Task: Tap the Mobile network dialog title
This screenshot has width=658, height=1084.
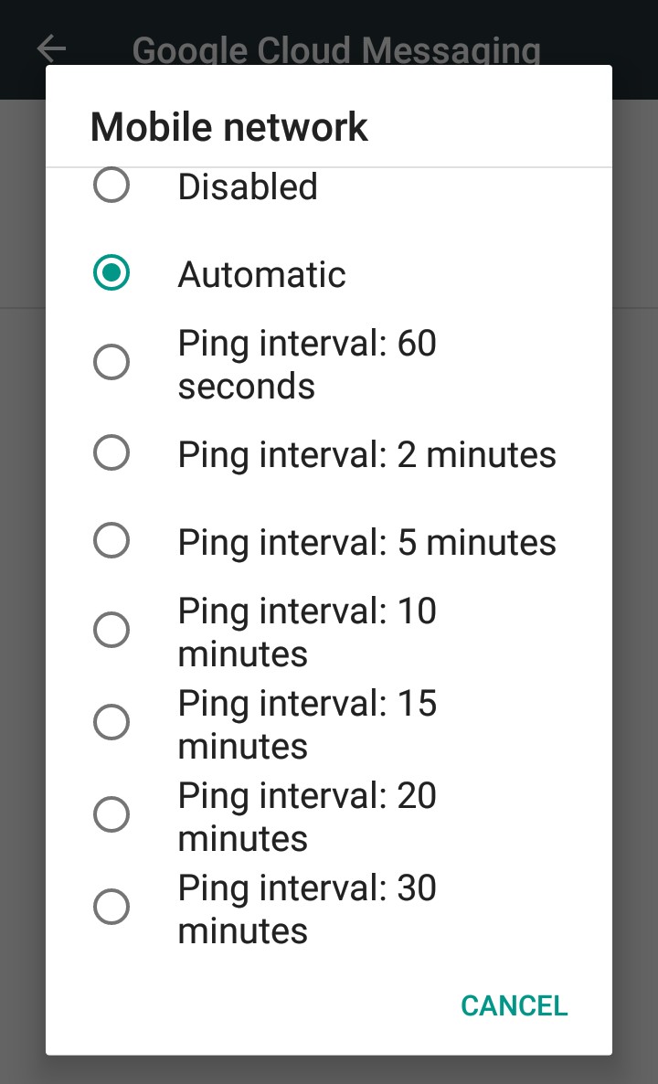Action: [x=228, y=127]
